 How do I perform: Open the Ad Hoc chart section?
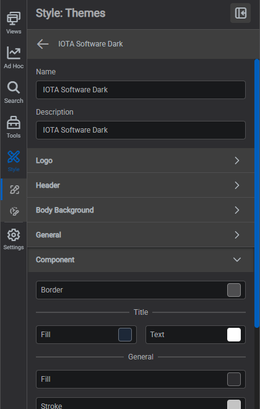14,58
